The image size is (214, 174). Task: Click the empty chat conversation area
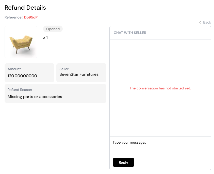(160, 114)
